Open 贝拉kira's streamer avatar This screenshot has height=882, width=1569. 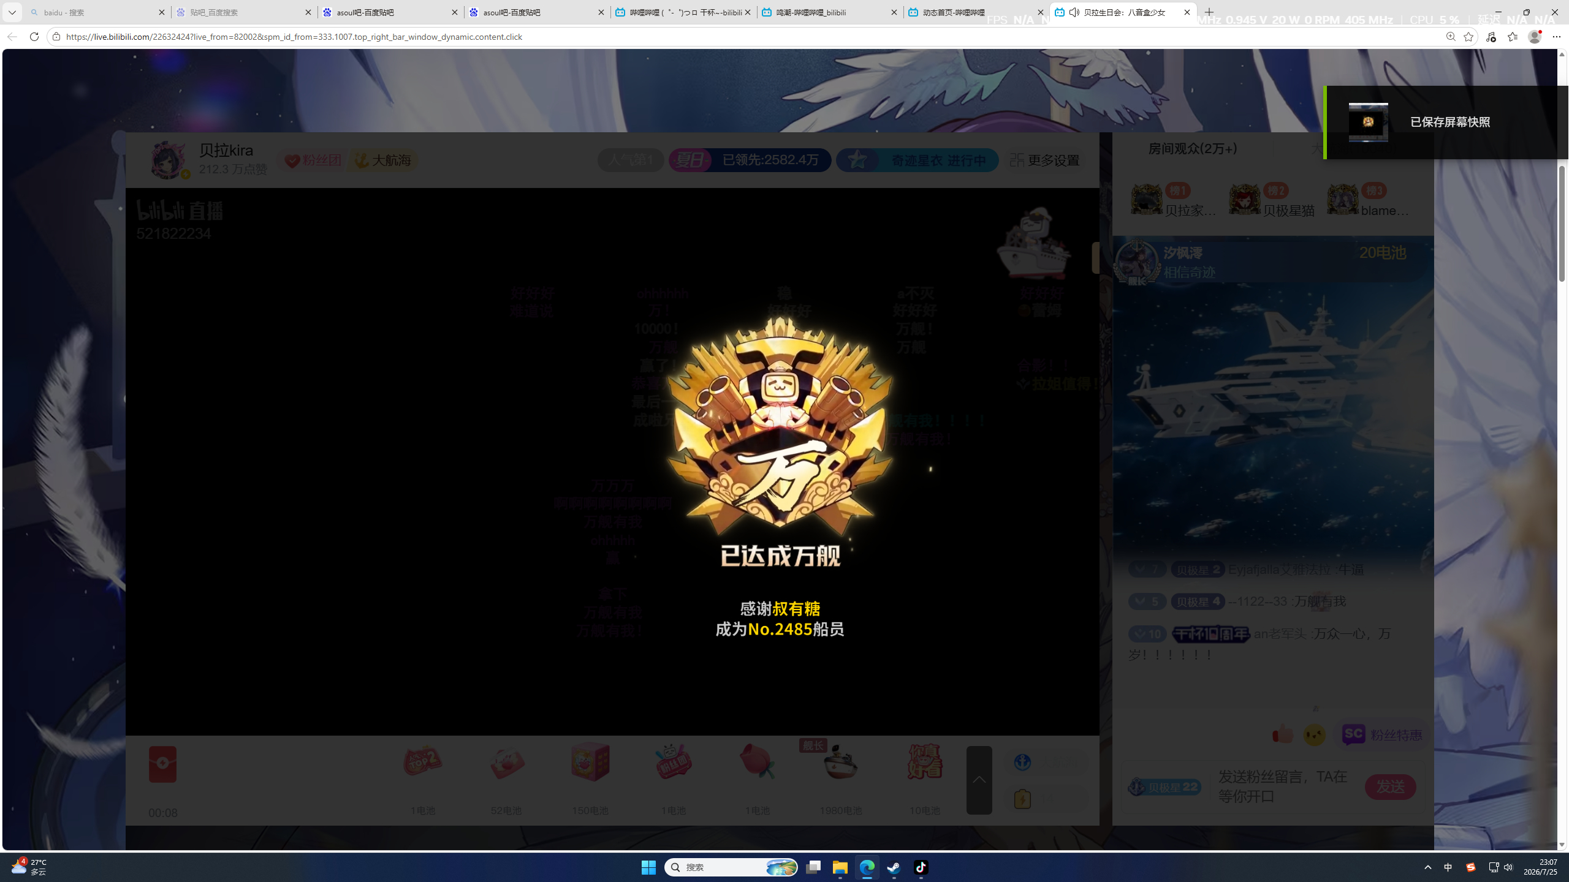coord(168,160)
